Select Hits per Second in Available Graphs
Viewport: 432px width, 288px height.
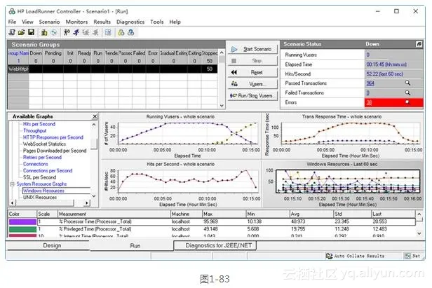pos(39,124)
